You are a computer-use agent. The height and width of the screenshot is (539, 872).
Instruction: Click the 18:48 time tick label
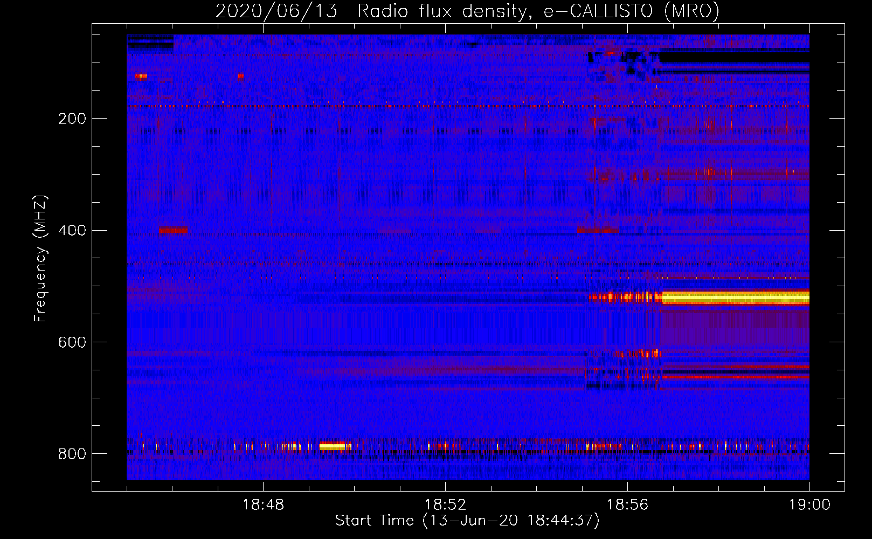click(263, 505)
